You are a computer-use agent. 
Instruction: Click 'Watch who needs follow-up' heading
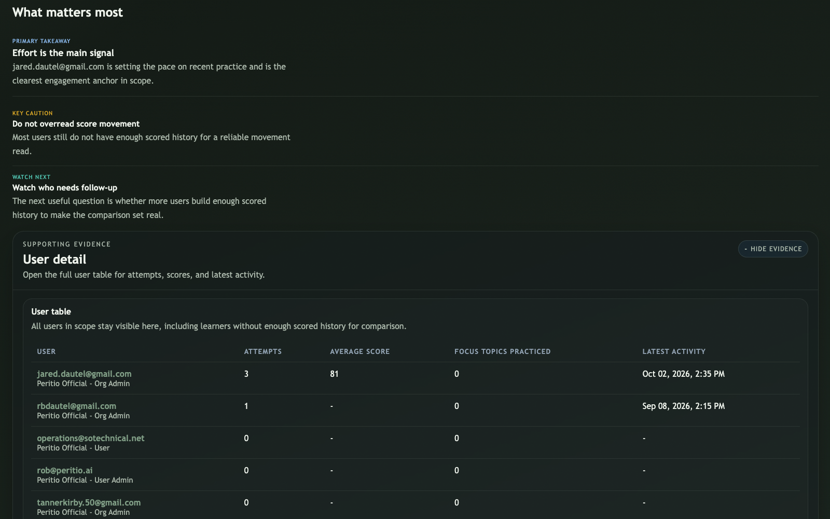[65, 187]
